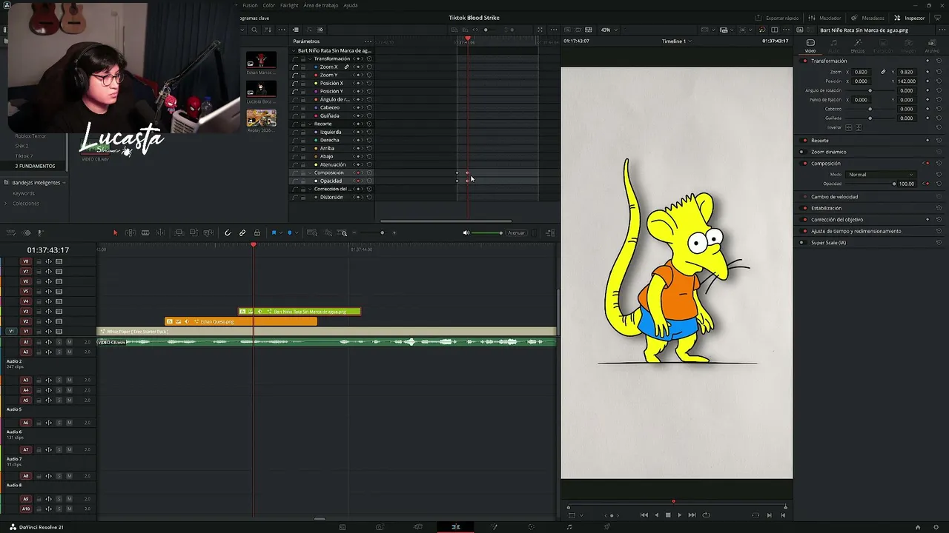Click the timeline zoom in plus icon
949x533 pixels.
pyautogui.click(x=394, y=233)
